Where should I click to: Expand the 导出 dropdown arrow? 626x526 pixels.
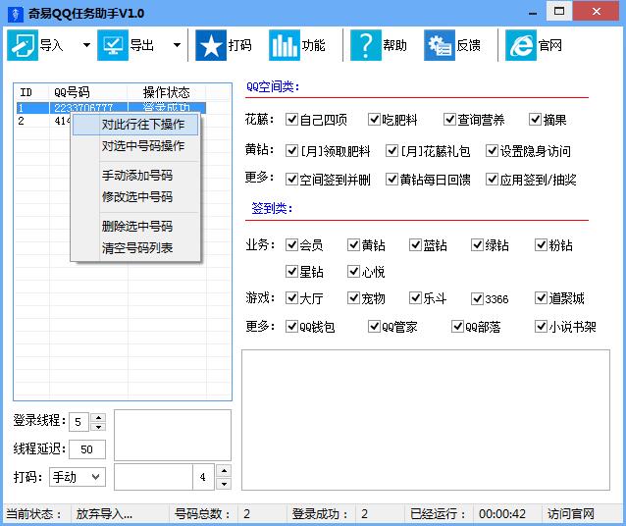pos(177,46)
